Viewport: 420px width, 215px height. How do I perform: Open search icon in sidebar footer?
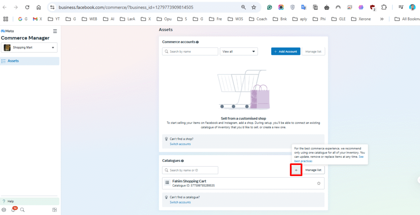point(22,210)
